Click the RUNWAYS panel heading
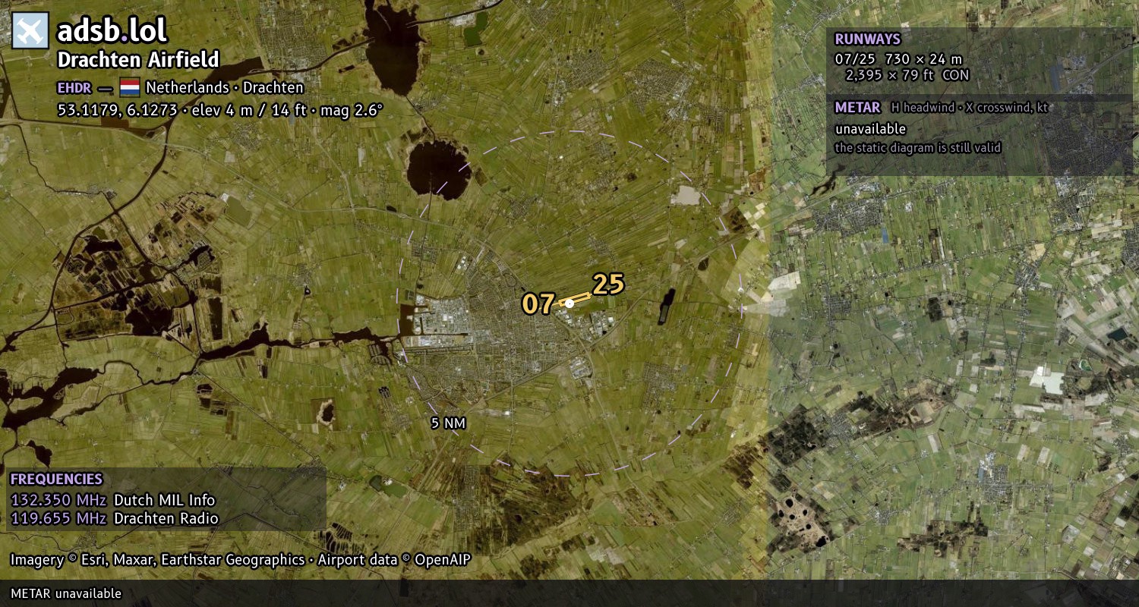Viewport: 1139px width, 607px height. coord(867,39)
